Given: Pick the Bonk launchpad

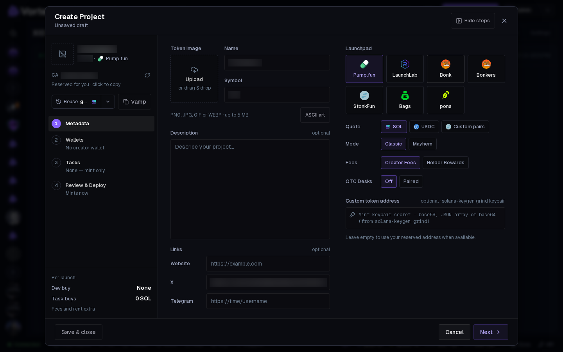Looking at the screenshot, I should coord(446,69).
